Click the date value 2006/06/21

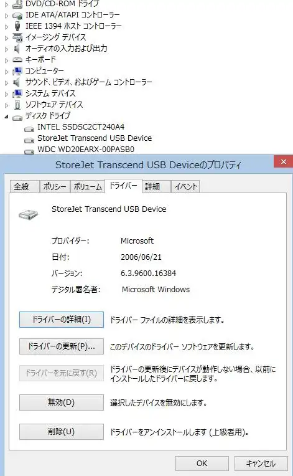(x=141, y=257)
